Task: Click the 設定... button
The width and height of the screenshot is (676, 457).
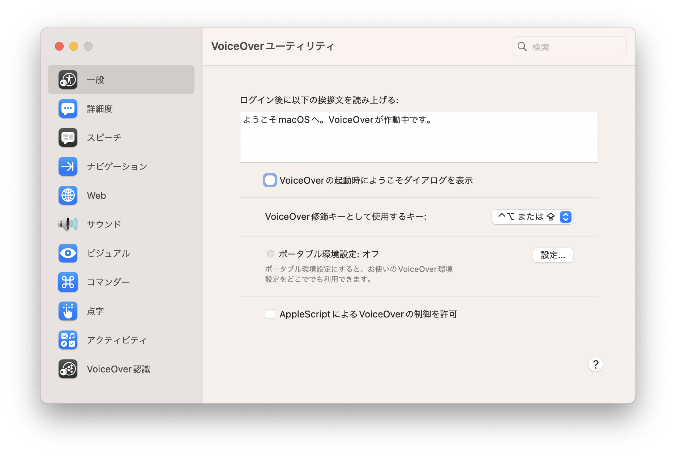Action: coord(553,255)
